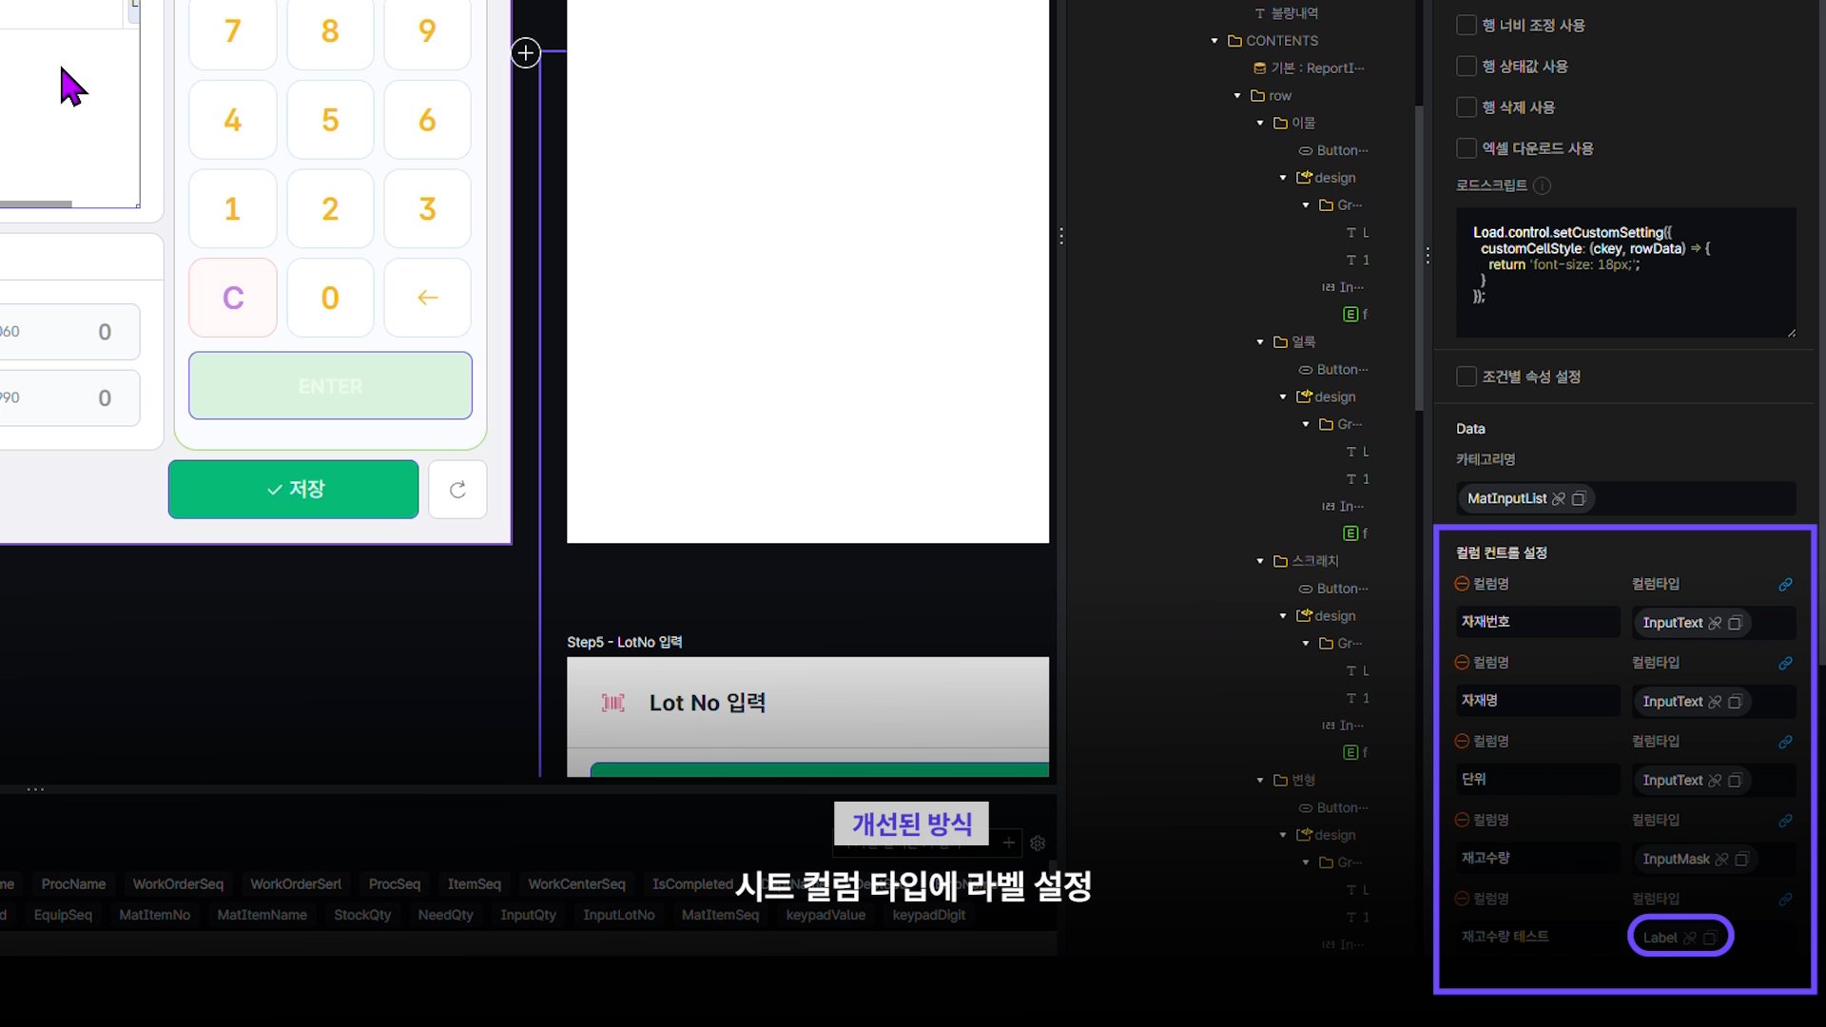Click the 재고수량 테스트 column name field
Screen dimensions: 1826x1027
(x=1538, y=937)
